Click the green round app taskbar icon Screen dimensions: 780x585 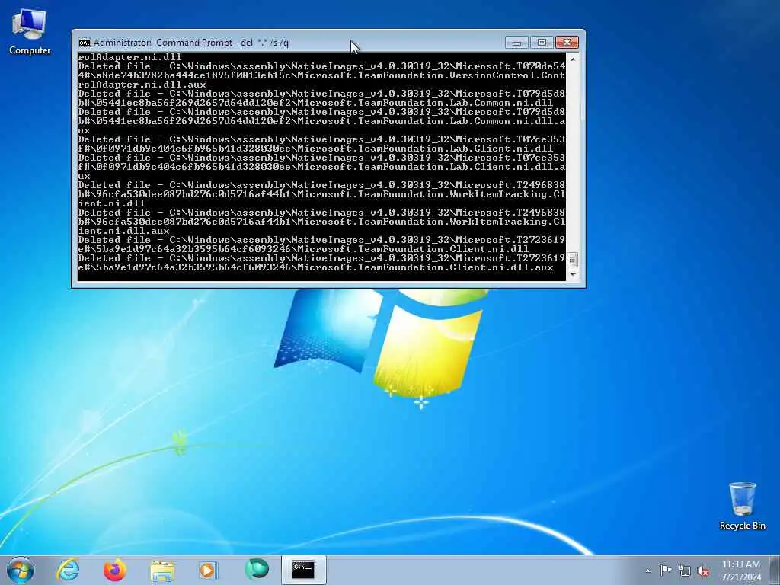pyautogui.click(x=256, y=569)
